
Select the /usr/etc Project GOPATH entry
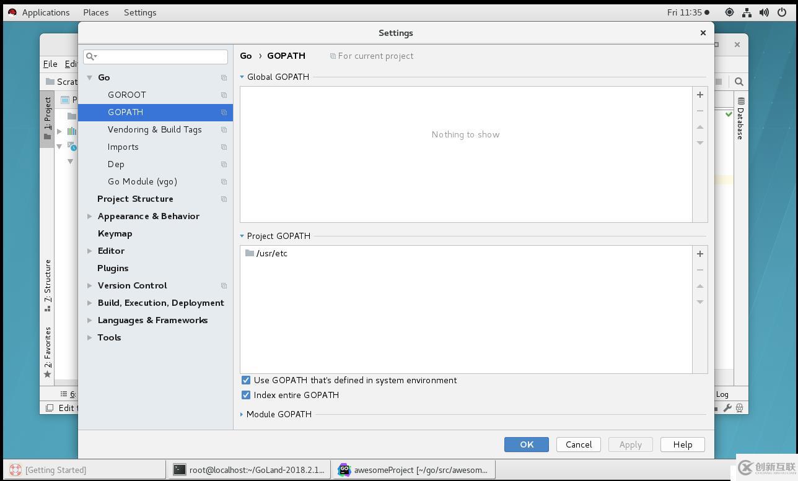coord(466,253)
